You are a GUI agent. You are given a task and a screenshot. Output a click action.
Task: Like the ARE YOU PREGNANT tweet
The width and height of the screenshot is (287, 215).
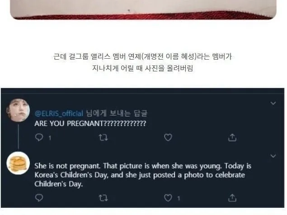pos(168,137)
